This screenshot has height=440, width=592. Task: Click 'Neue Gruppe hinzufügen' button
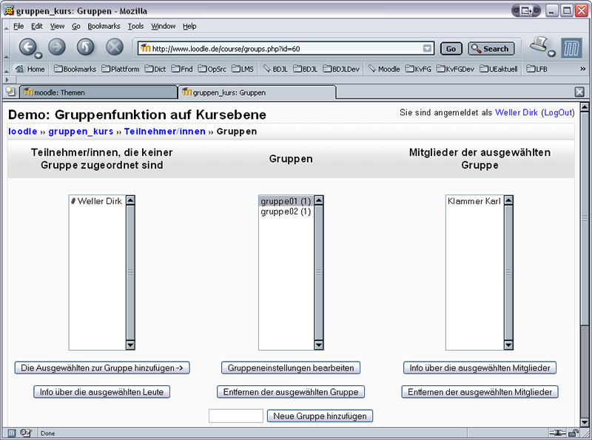[x=320, y=416]
